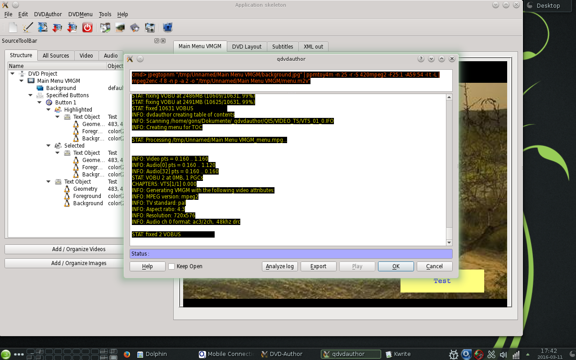Collapse the Selected text branch
The height and width of the screenshot is (360, 576).
pos(48,145)
